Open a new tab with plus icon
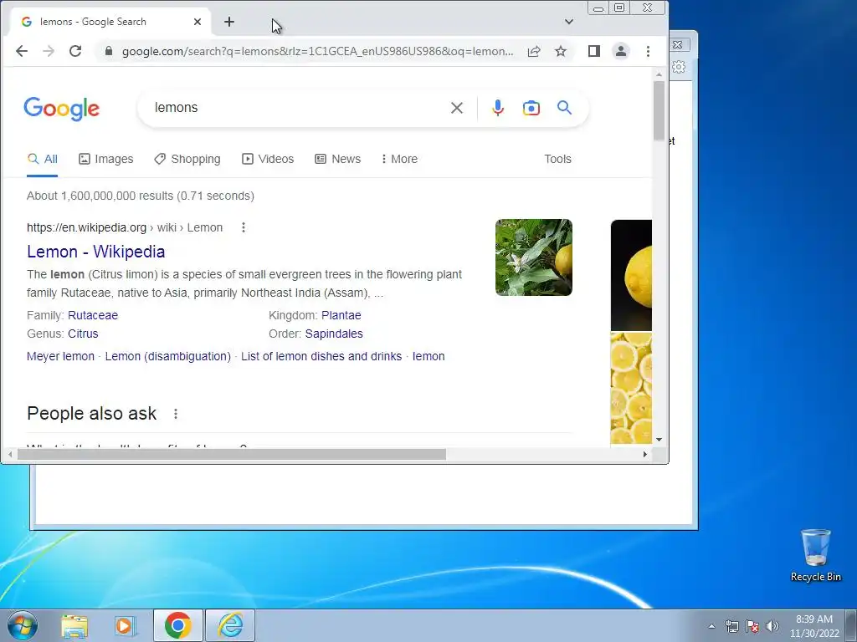Image resolution: width=857 pixels, height=642 pixels. click(229, 22)
